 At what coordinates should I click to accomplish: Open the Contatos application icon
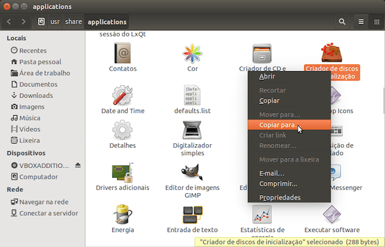pyautogui.click(x=122, y=53)
